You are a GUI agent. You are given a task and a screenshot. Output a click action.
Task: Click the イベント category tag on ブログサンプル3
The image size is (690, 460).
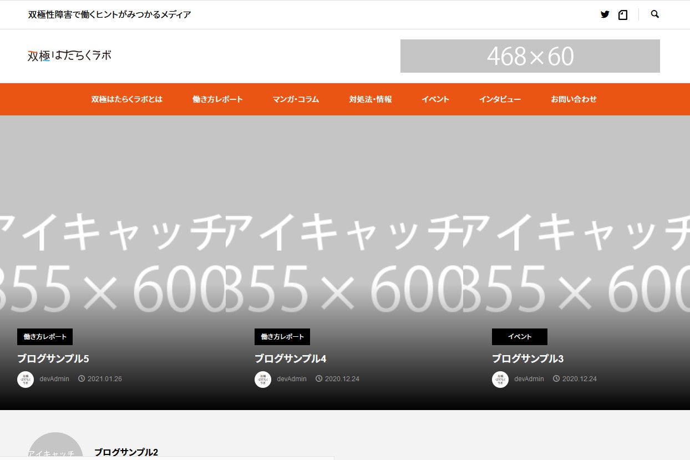519,337
